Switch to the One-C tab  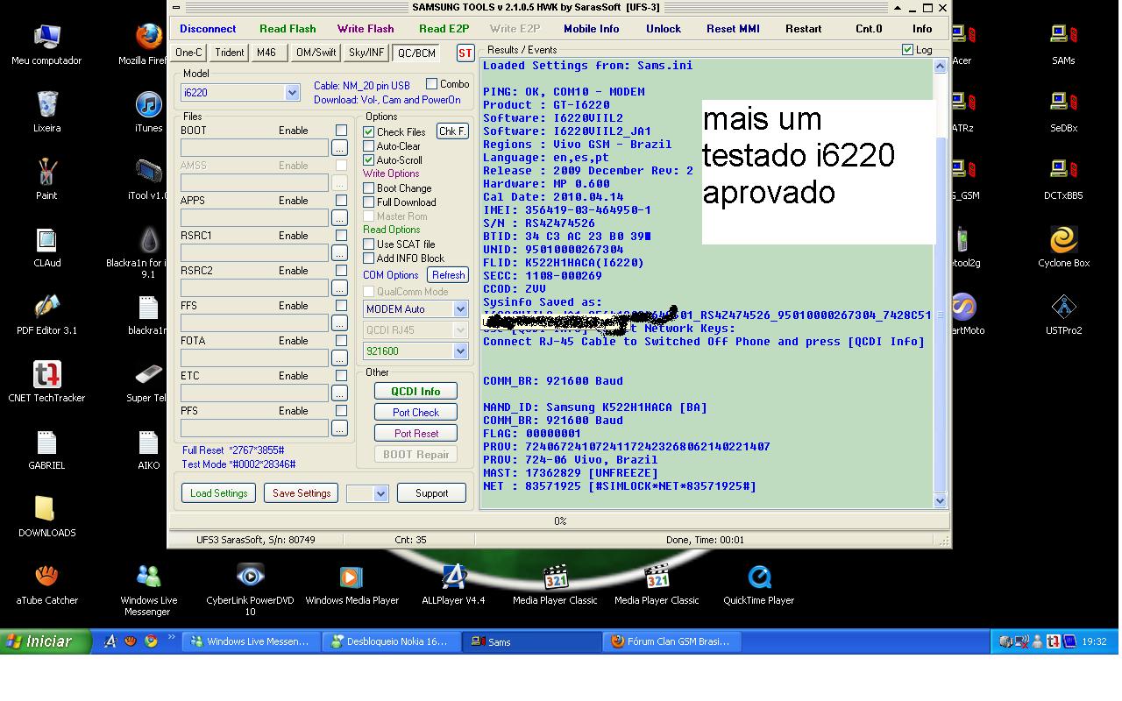(188, 53)
